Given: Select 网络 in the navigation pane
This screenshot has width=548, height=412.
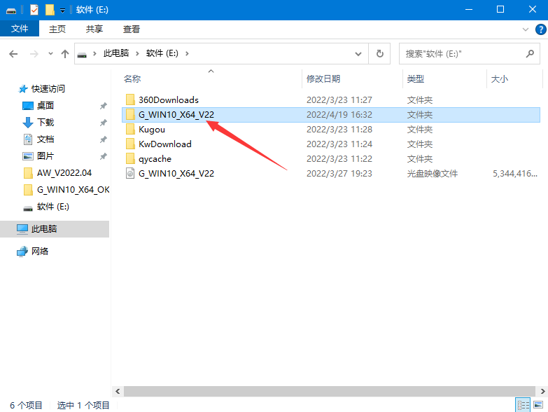Looking at the screenshot, I should coord(40,251).
